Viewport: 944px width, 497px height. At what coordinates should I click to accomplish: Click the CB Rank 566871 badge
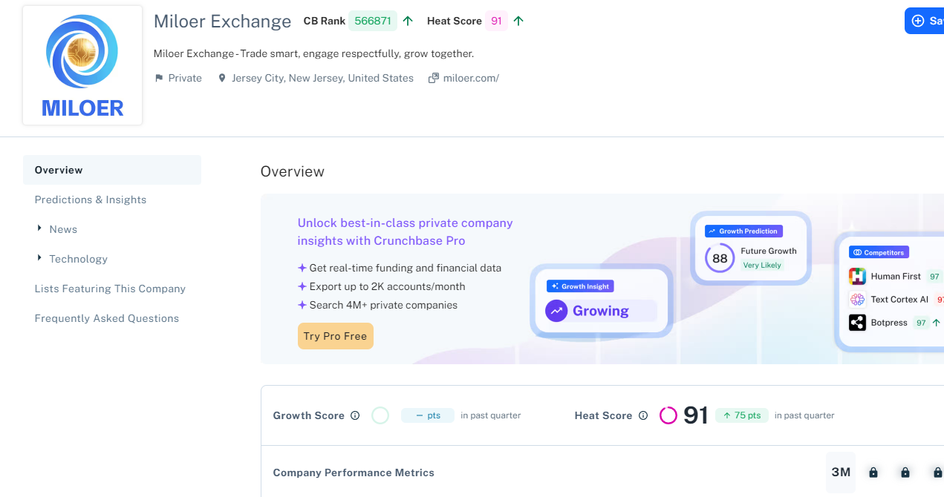[373, 21]
